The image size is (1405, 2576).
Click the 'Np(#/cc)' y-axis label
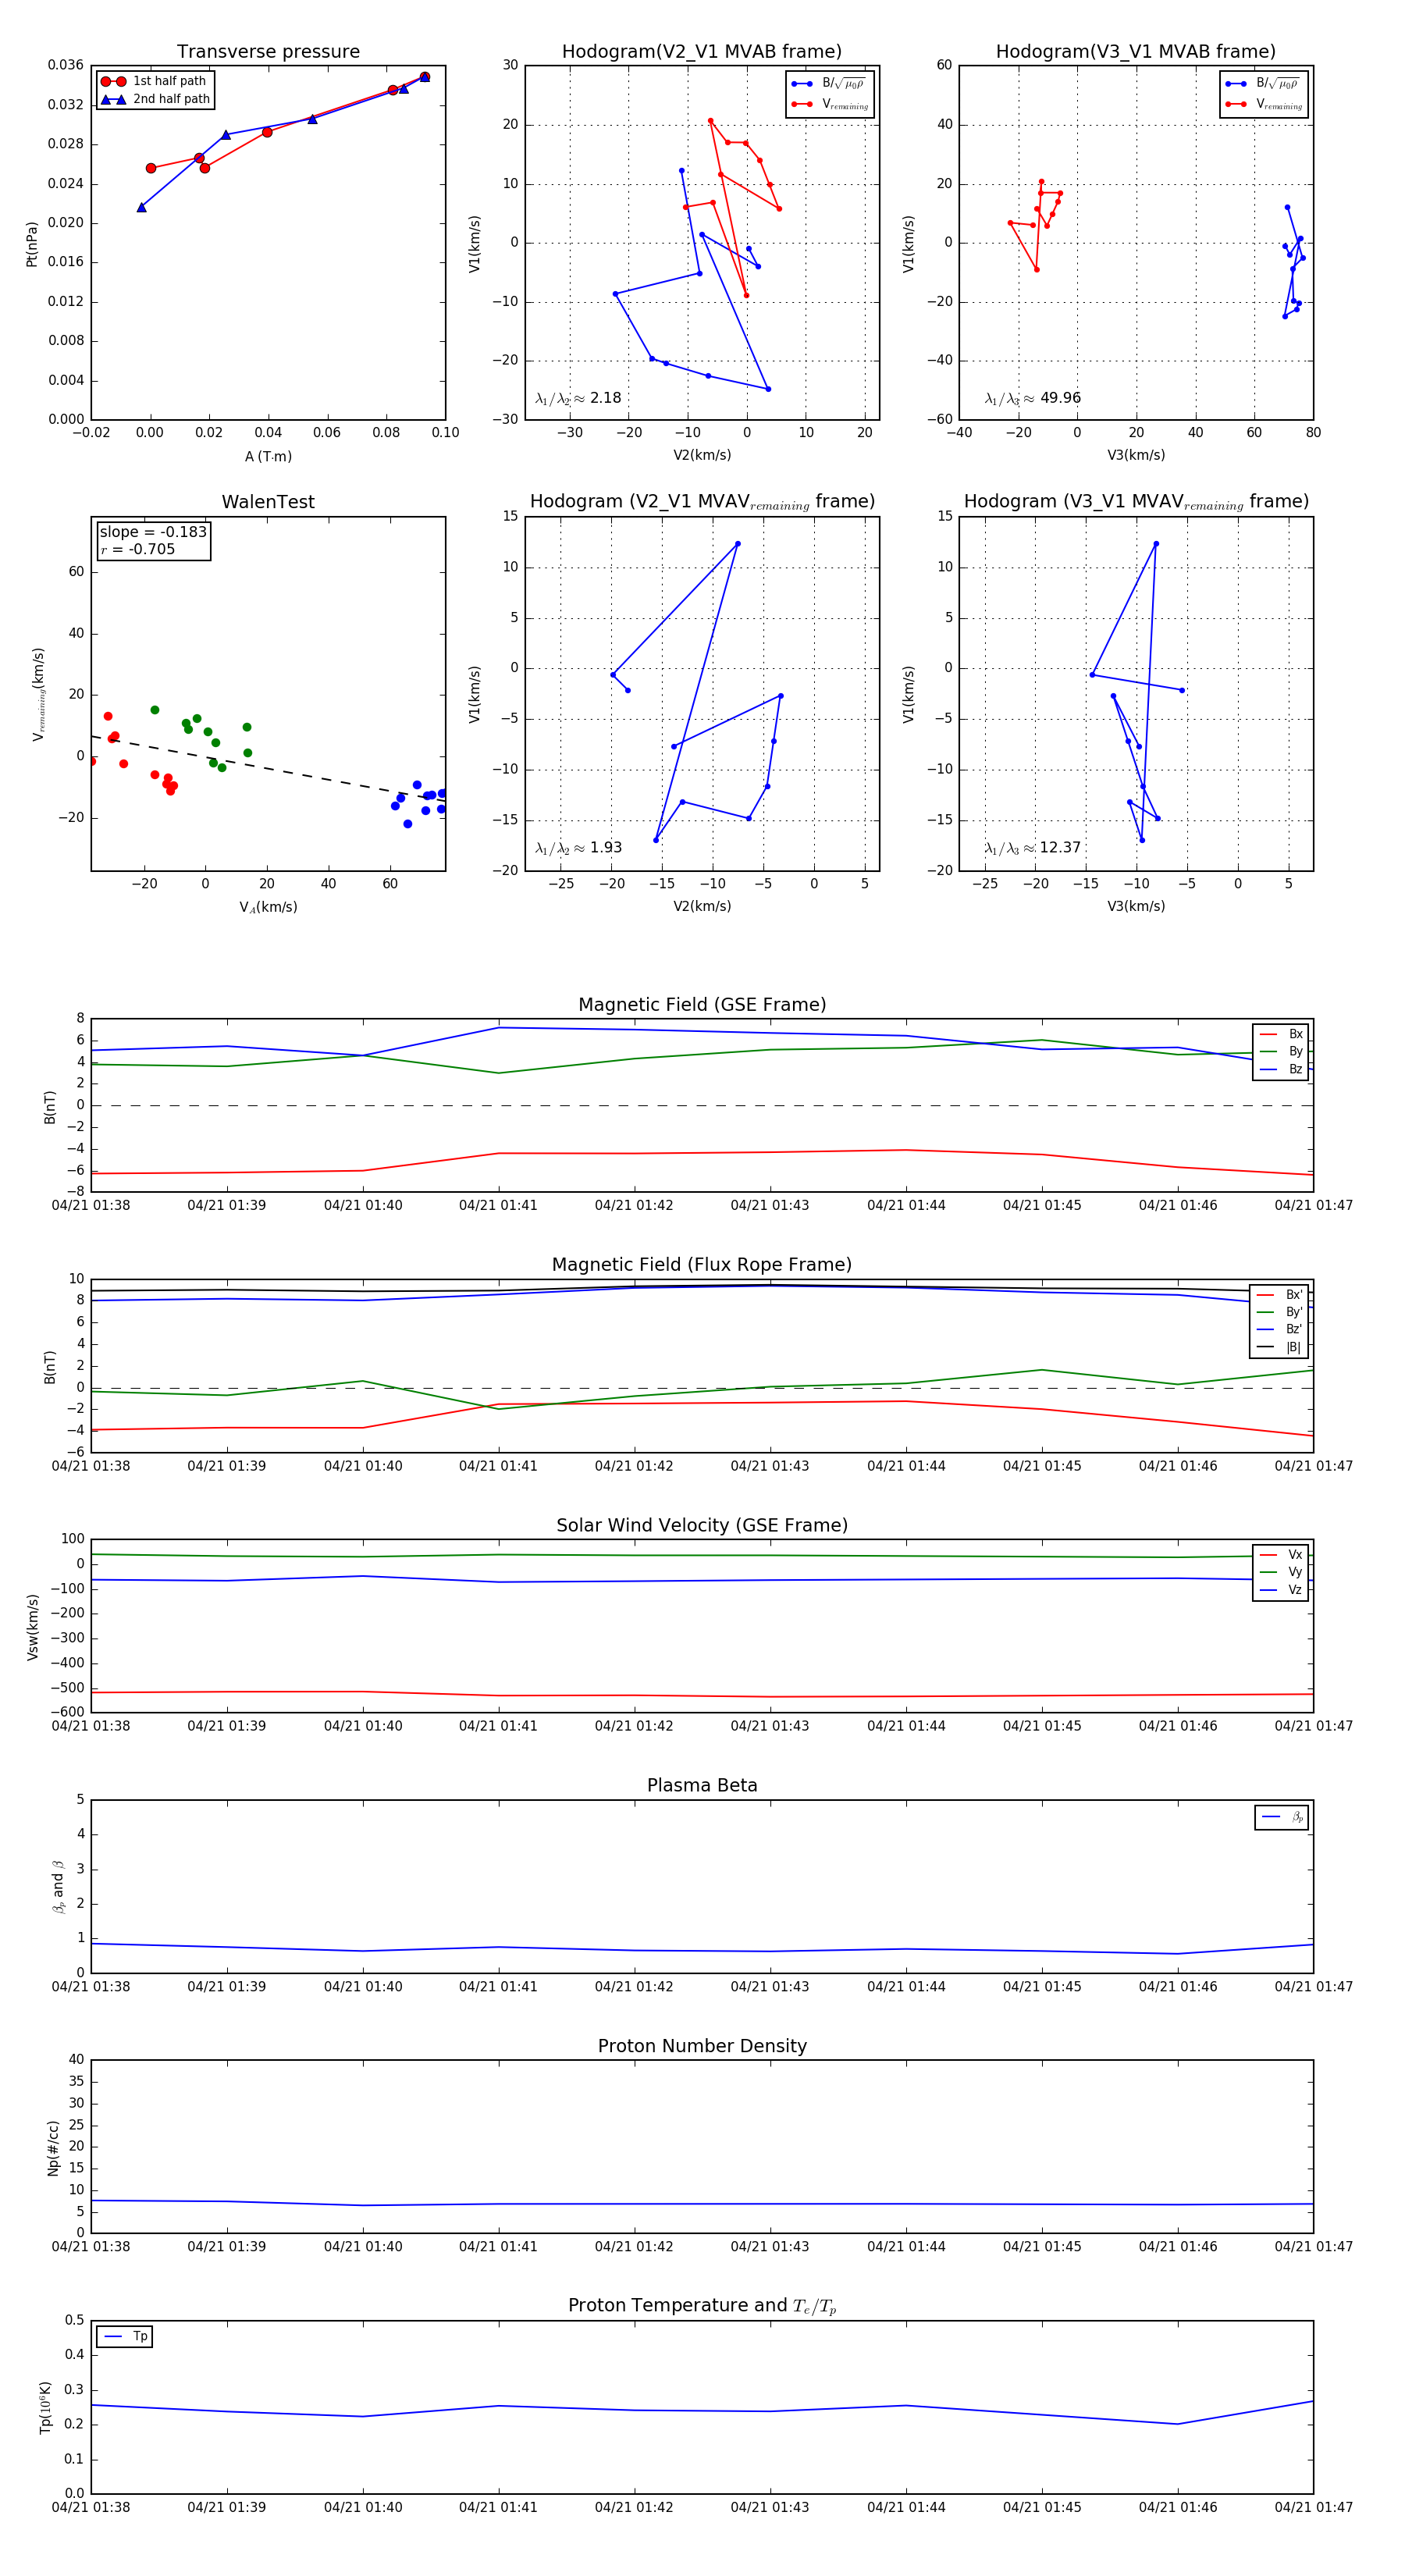pyautogui.click(x=53, y=2147)
